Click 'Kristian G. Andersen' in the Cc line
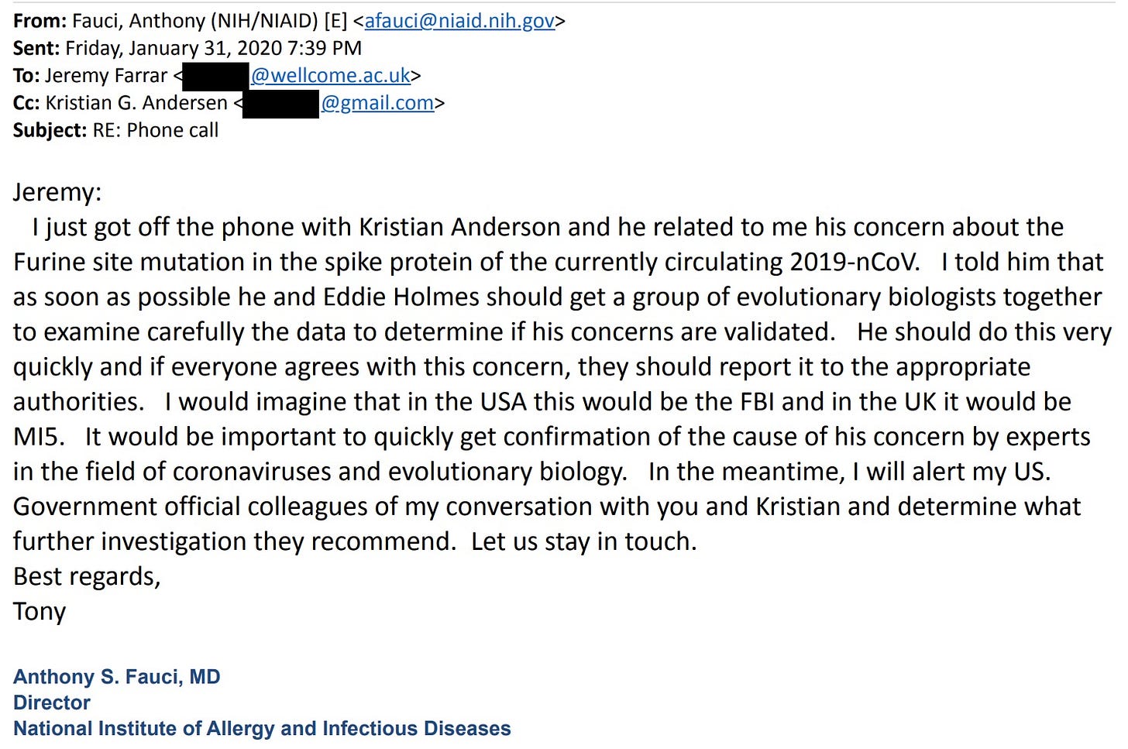The image size is (1128, 749). (136, 103)
